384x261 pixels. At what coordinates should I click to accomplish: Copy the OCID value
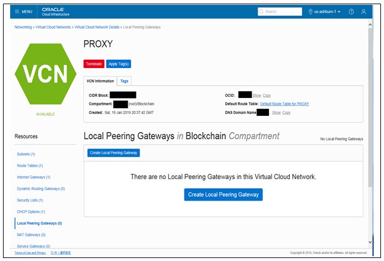267,95
